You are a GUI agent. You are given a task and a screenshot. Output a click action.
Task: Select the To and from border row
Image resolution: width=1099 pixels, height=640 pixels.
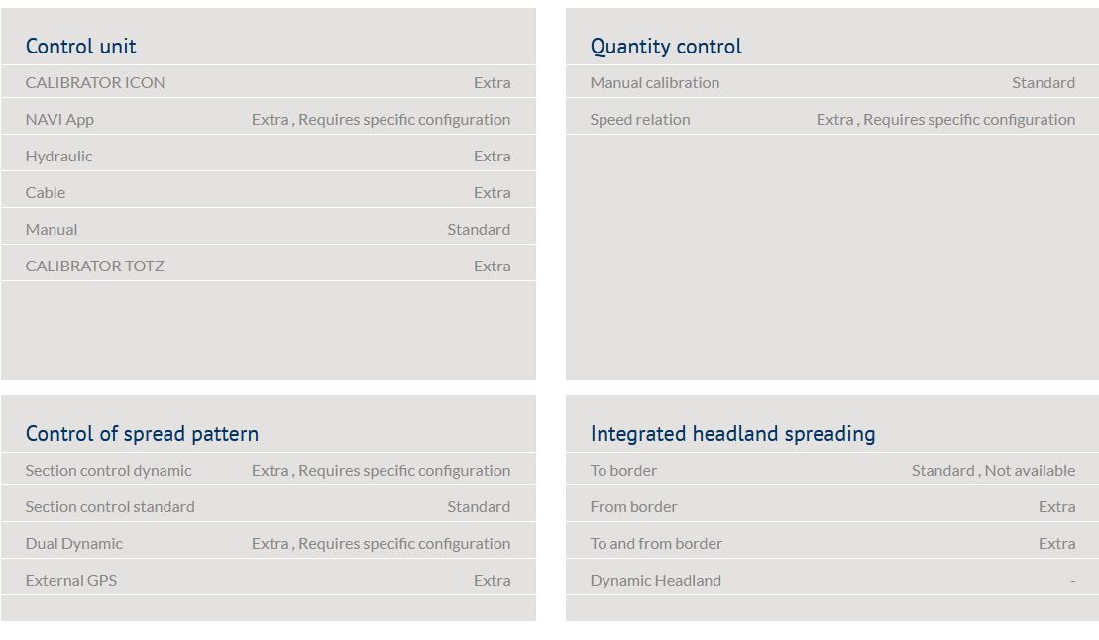coord(656,544)
